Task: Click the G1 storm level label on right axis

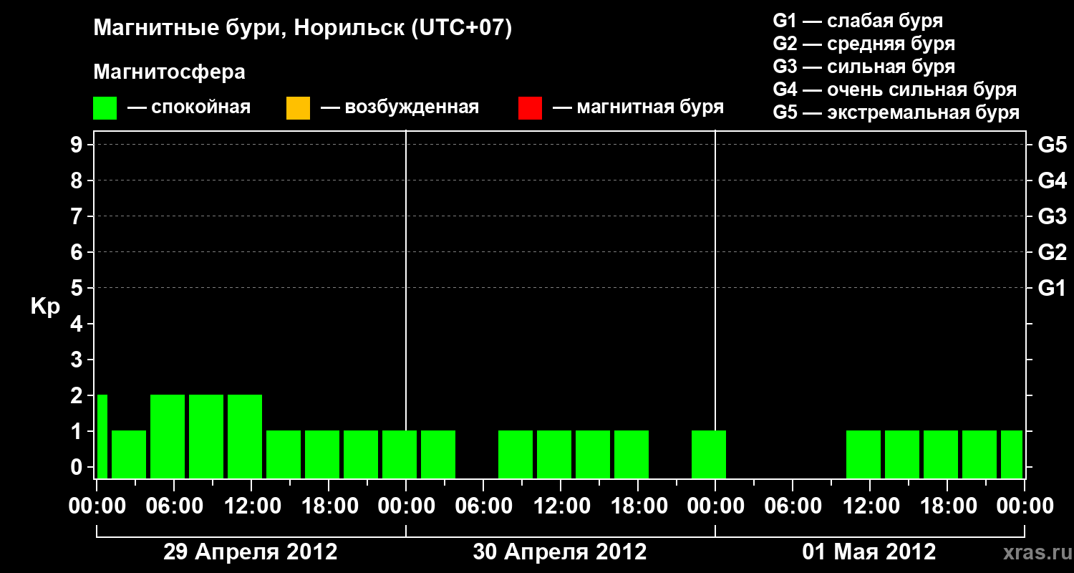Action: 1052,288
